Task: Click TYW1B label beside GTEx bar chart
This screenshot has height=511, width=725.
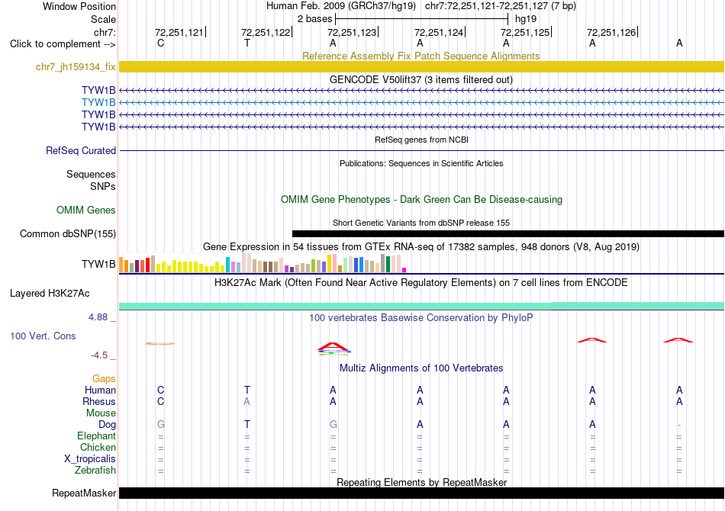Action: pos(98,265)
